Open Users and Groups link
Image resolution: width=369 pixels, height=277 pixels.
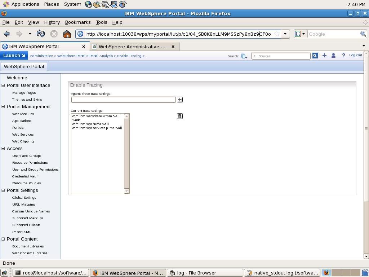(27, 156)
